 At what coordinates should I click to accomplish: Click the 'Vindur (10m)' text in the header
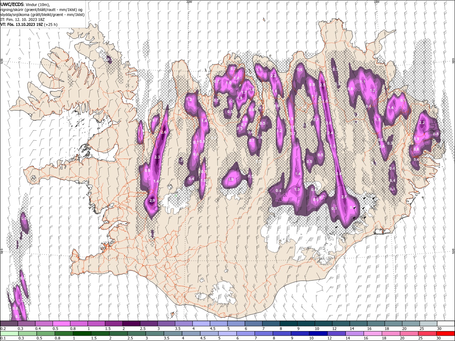(38, 4)
